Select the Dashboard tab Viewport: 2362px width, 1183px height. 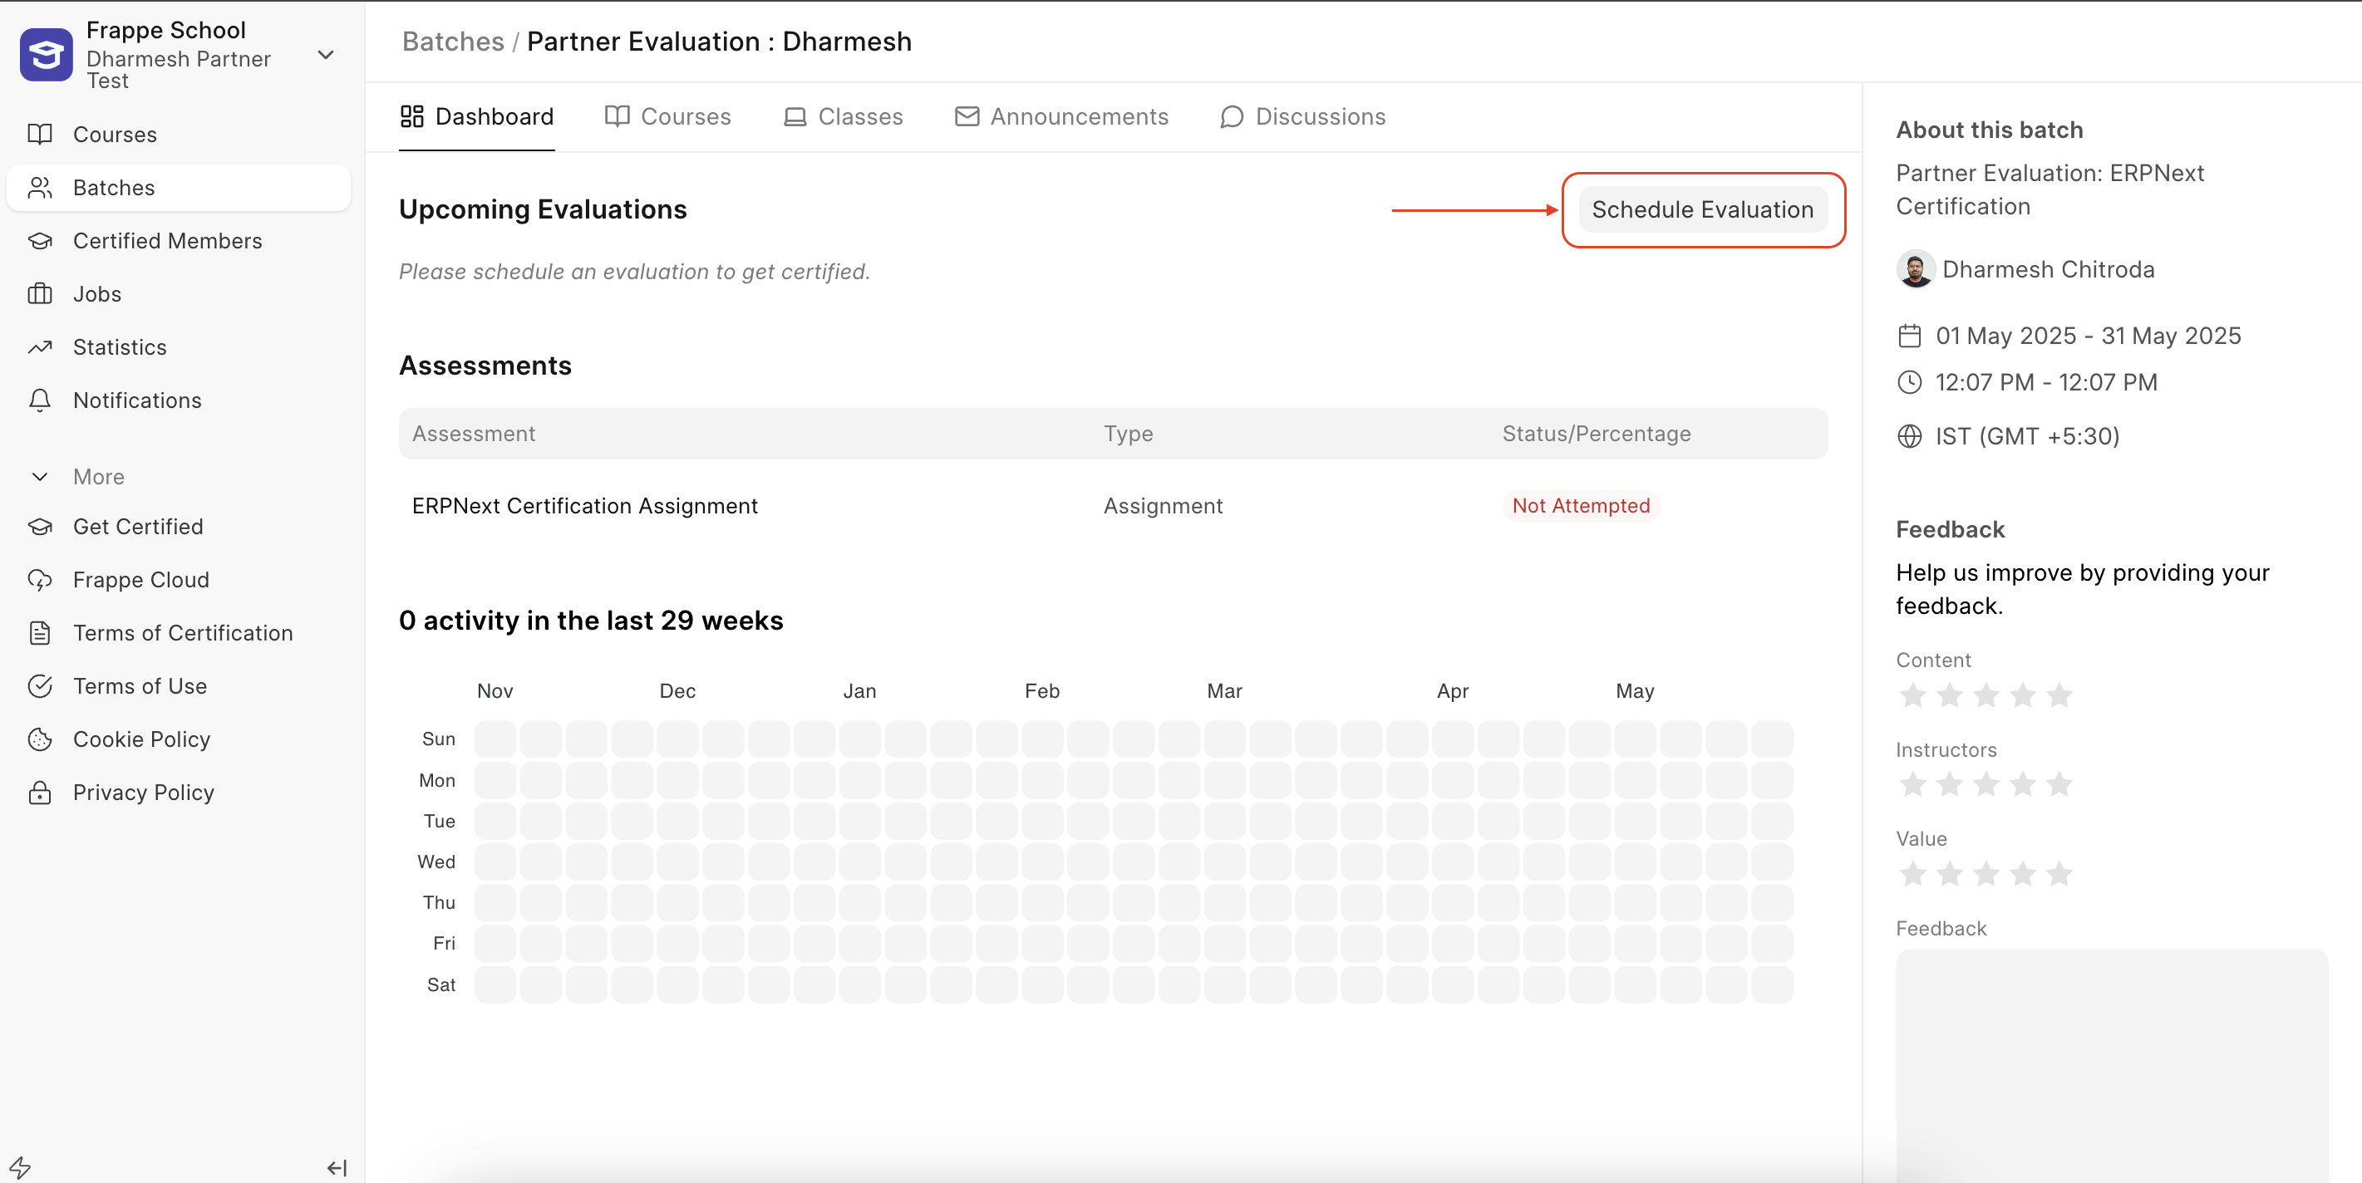tap(477, 116)
